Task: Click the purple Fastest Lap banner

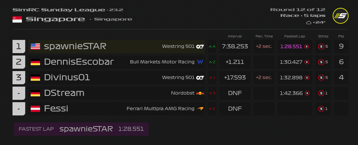Action: coord(81,129)
